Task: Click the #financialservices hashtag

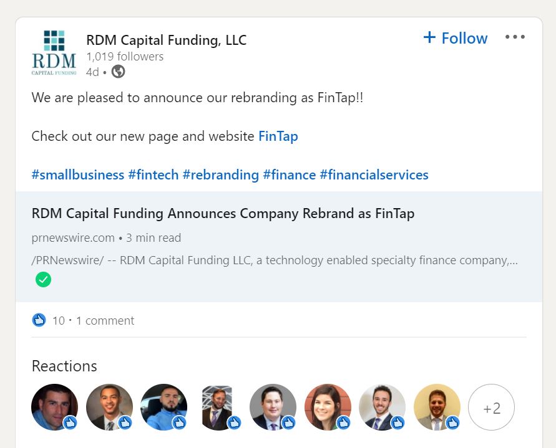Action: (374, 174)
